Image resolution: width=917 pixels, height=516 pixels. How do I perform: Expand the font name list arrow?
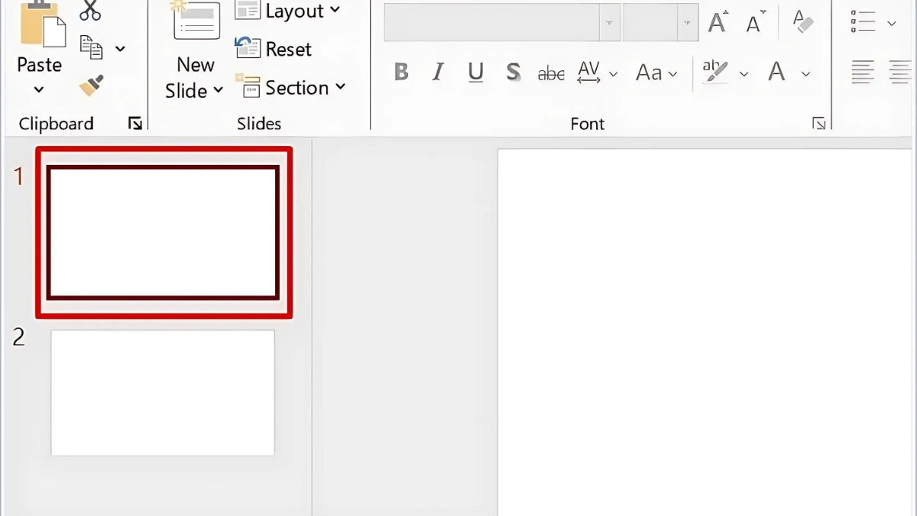609,23
